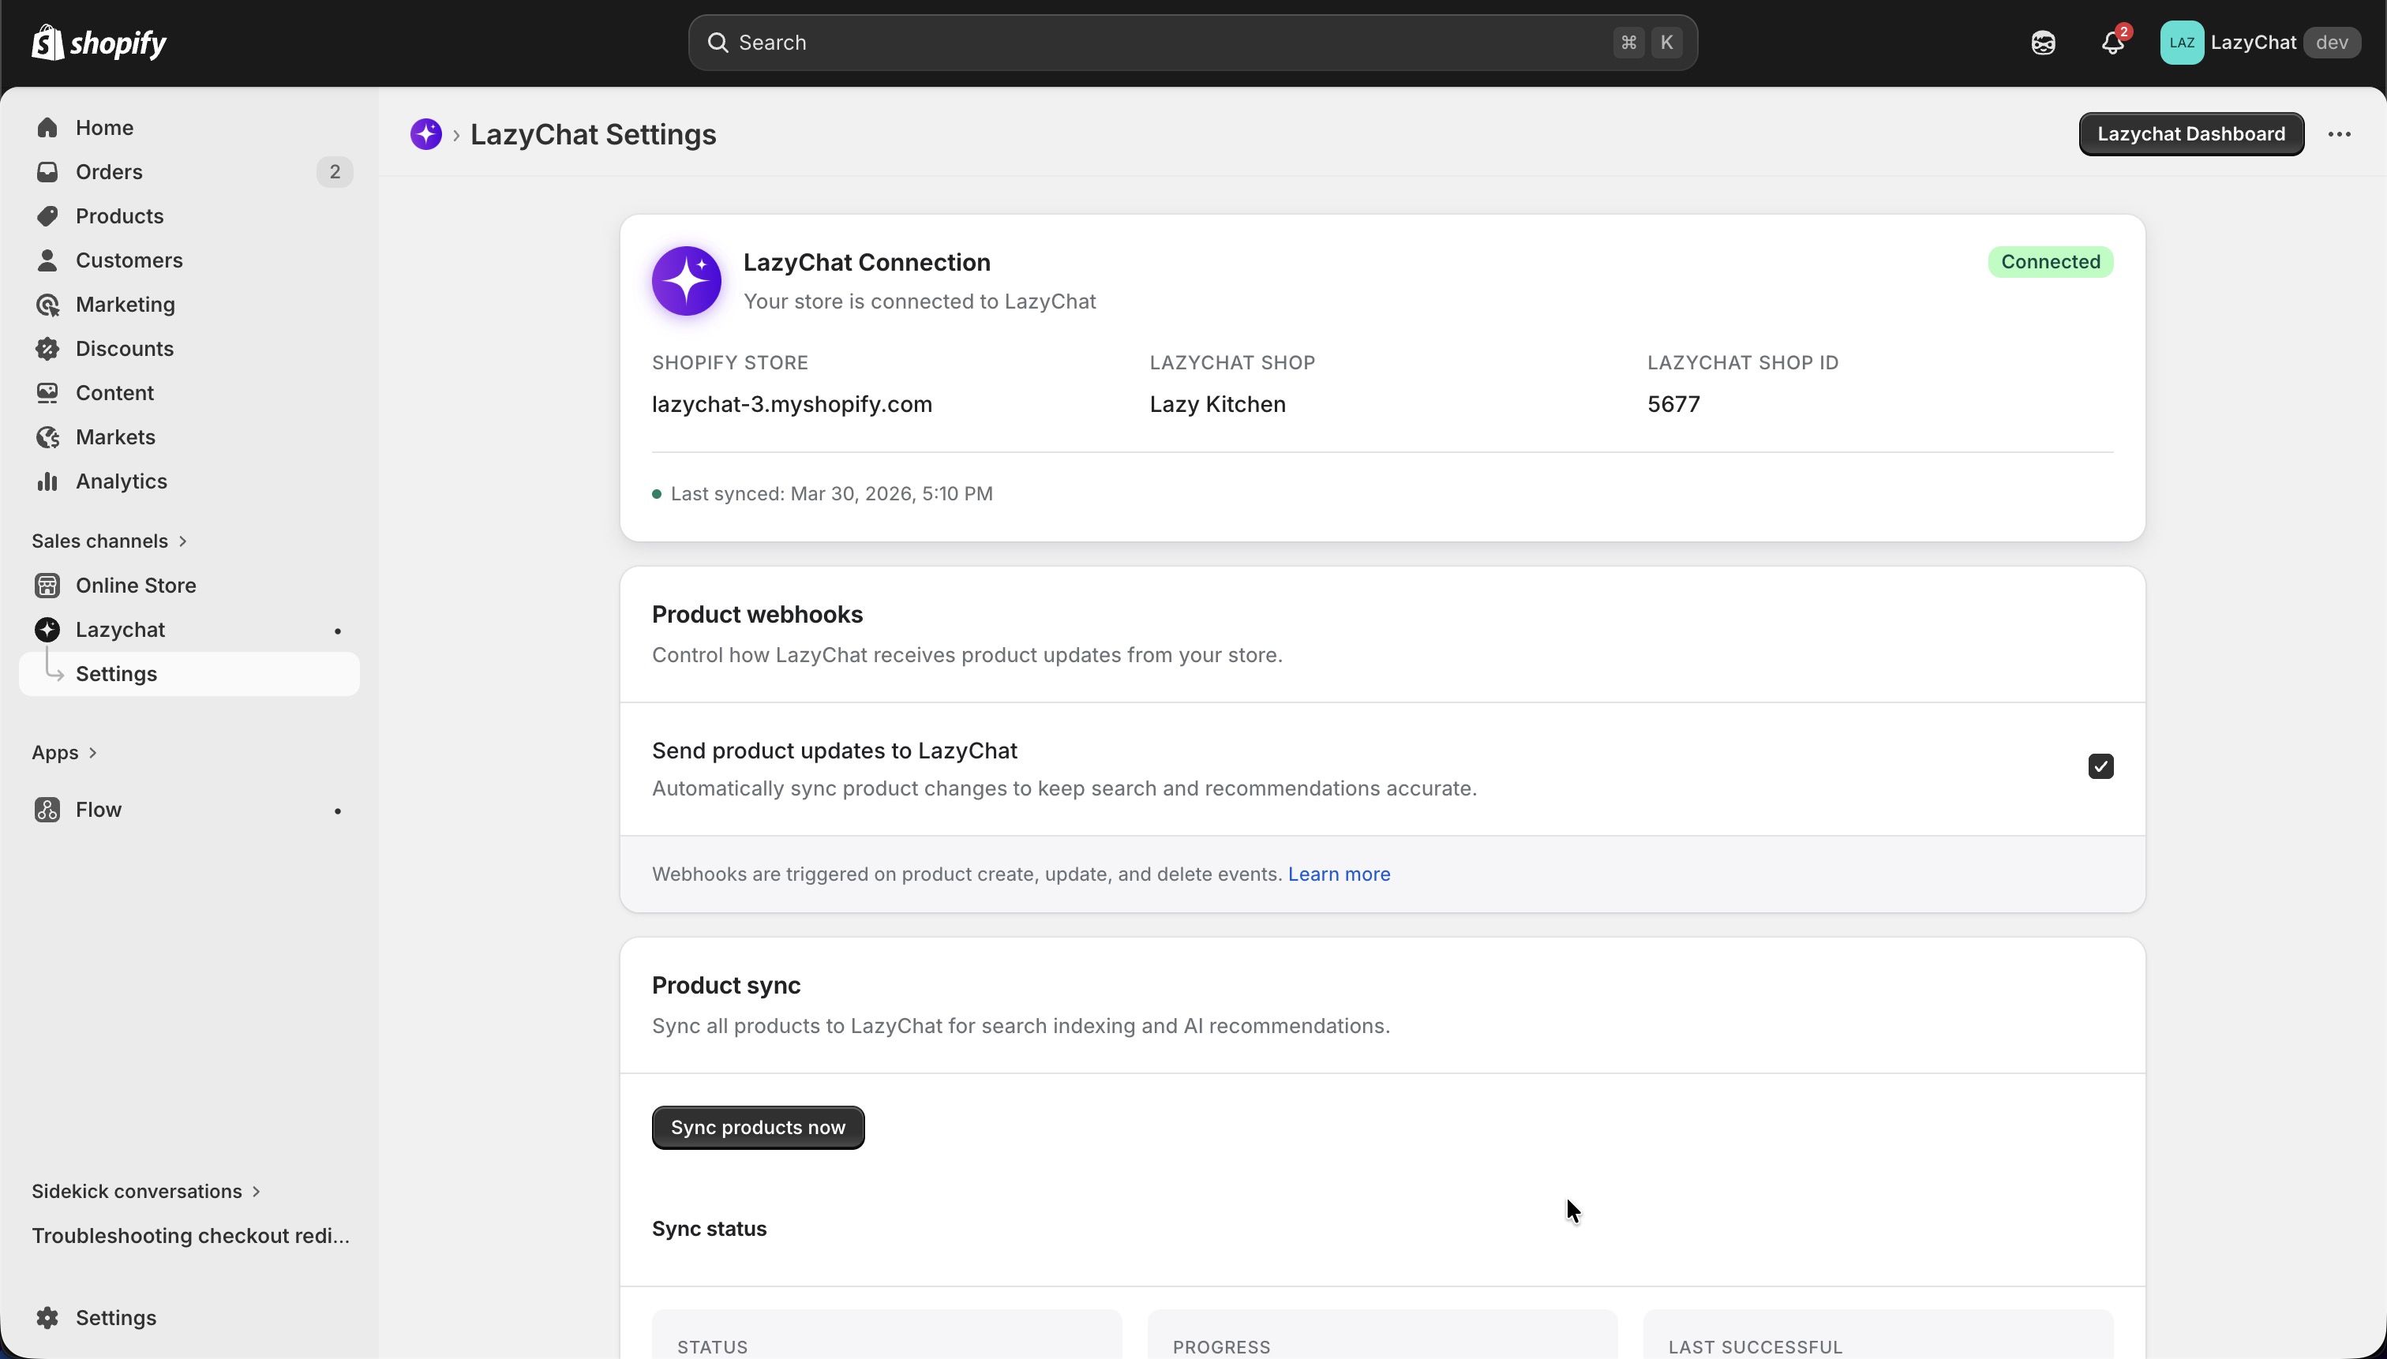Open Settings under Lazychat
This screenshot has width=2387, height=1359.
116,674
